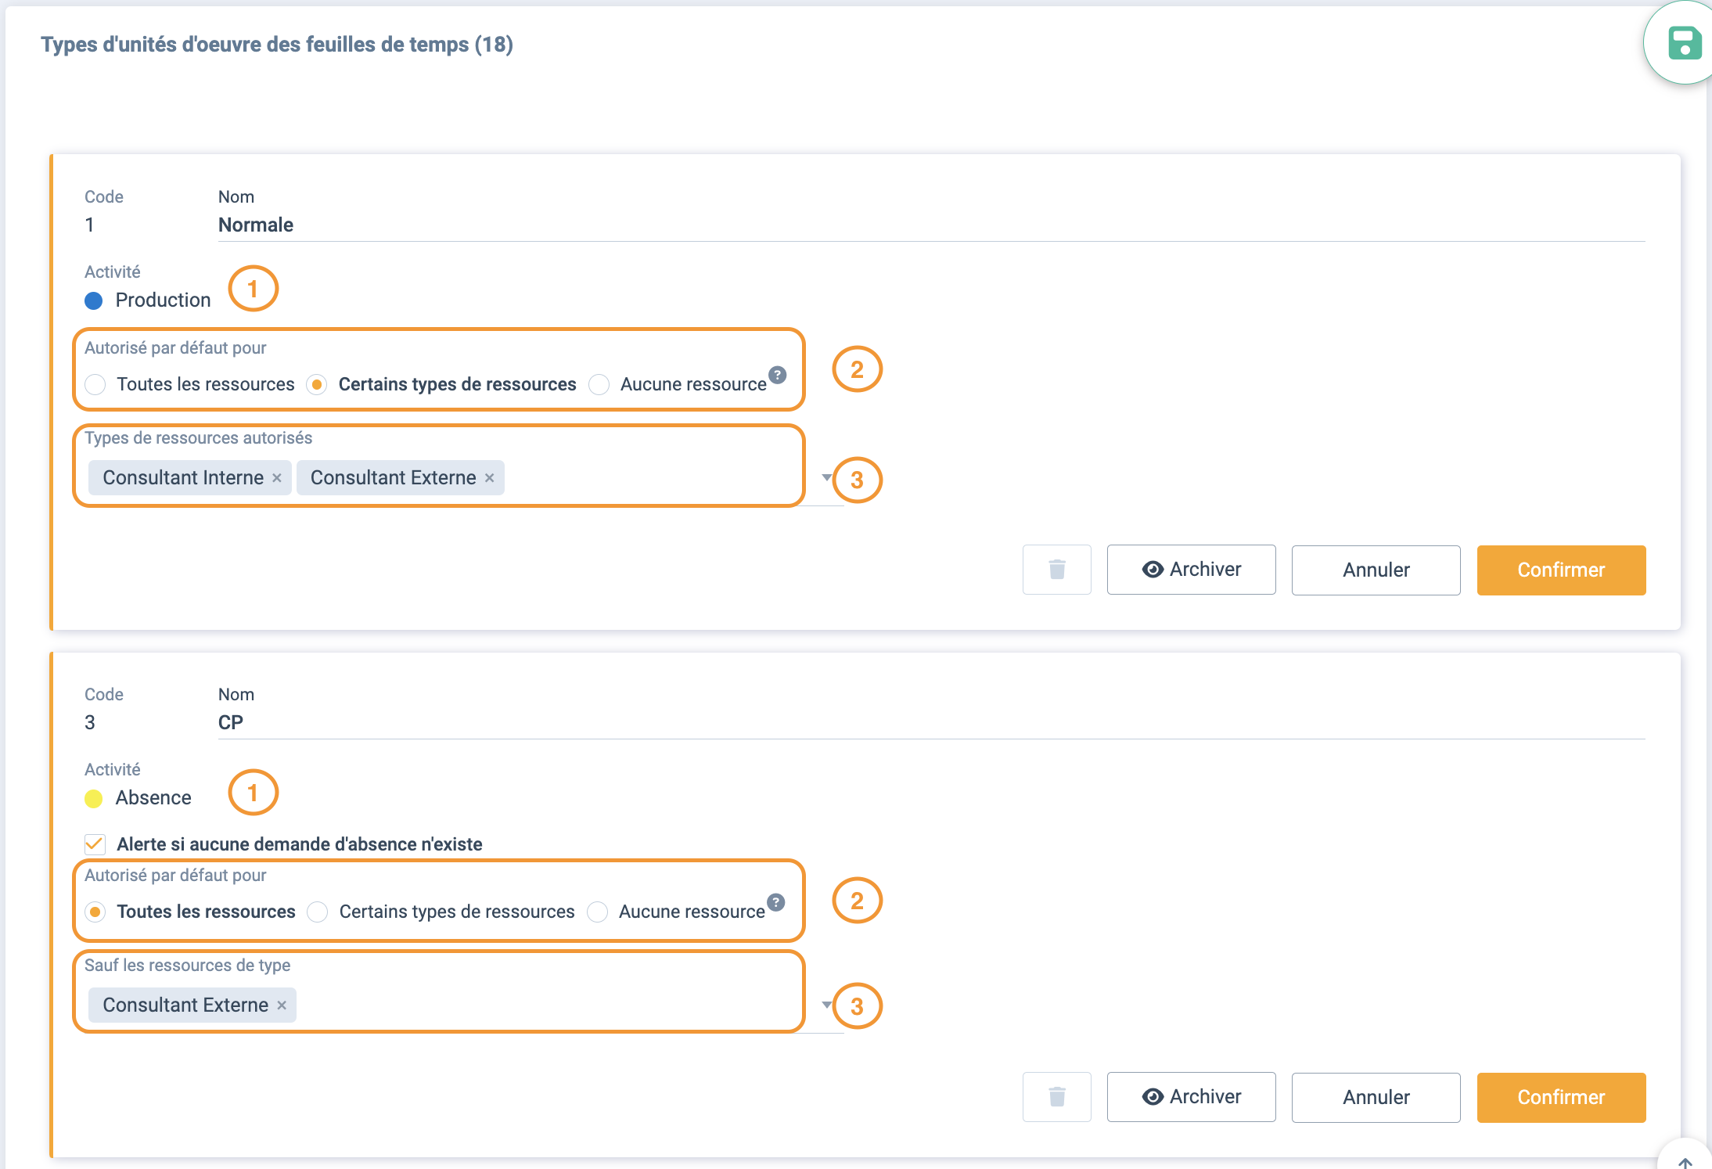1712x1169 pixels.
Task: Click the yellow Absence activity color dot
Action: (94, 798)
